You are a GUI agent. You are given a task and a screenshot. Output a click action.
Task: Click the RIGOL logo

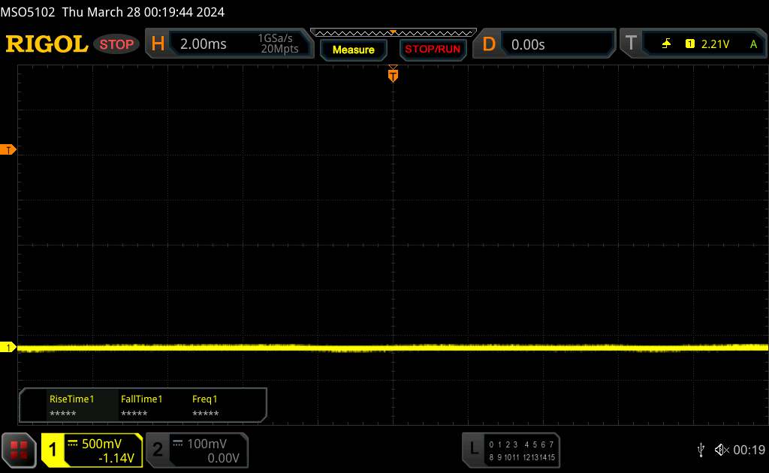point(47,44)
